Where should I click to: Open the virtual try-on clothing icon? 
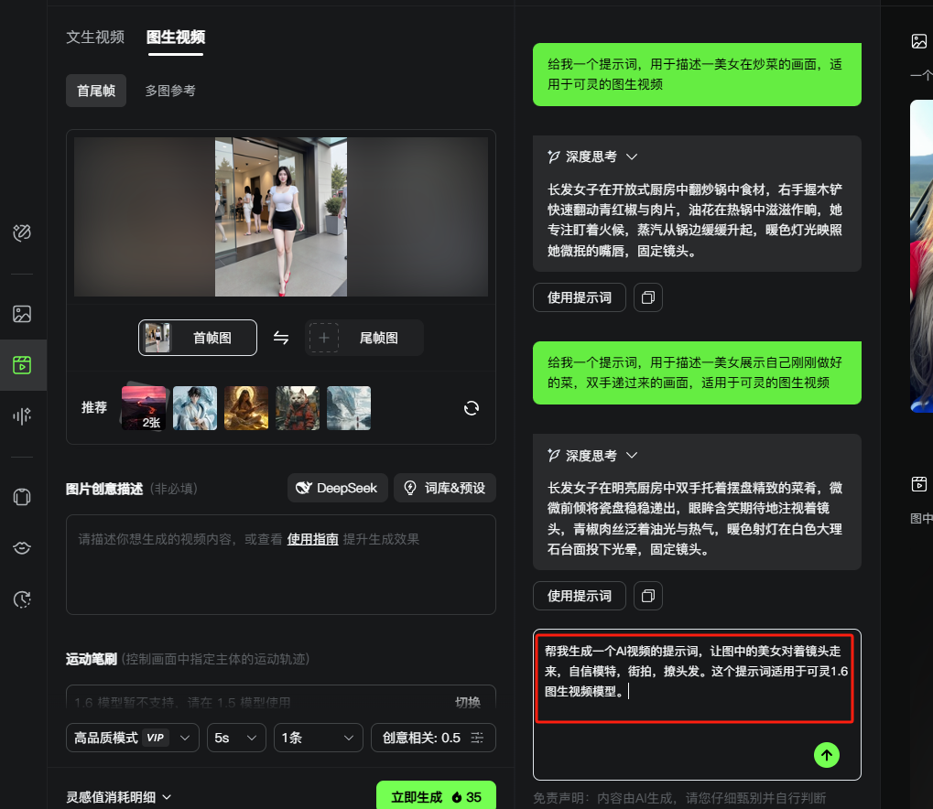coord(23,497)
